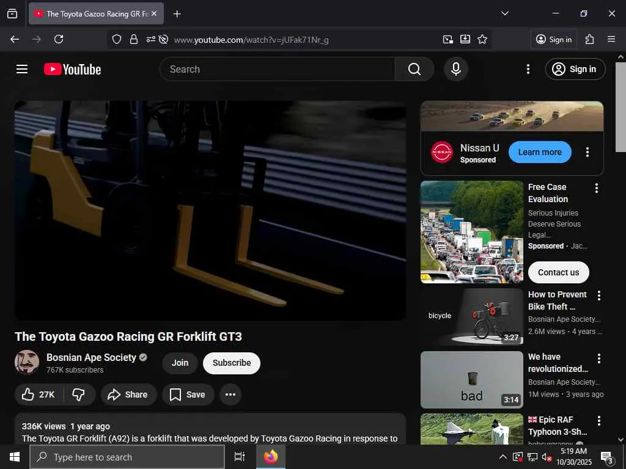Open the traffic jam ad thumbnail

(x=471, y=232)
